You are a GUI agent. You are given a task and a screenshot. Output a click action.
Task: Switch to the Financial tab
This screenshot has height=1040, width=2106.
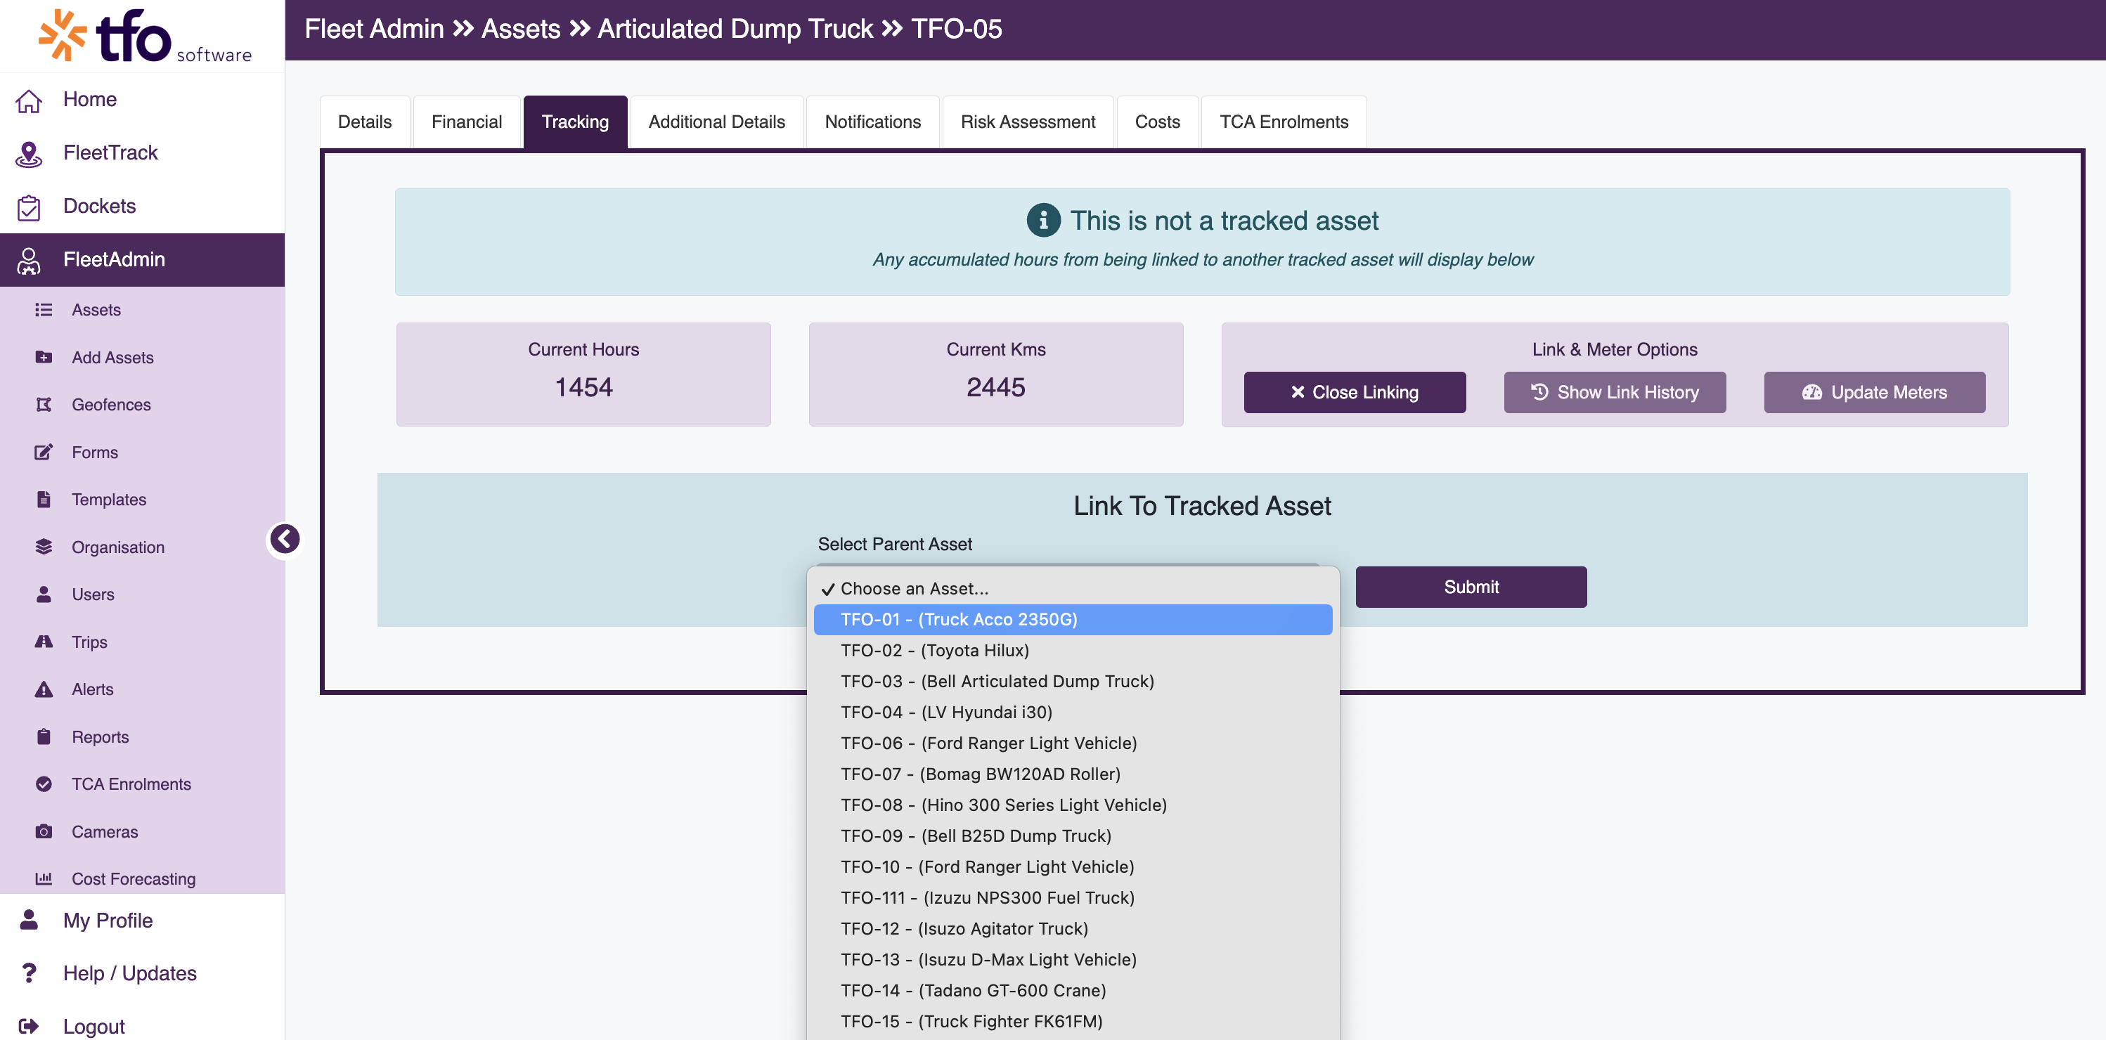467,122
